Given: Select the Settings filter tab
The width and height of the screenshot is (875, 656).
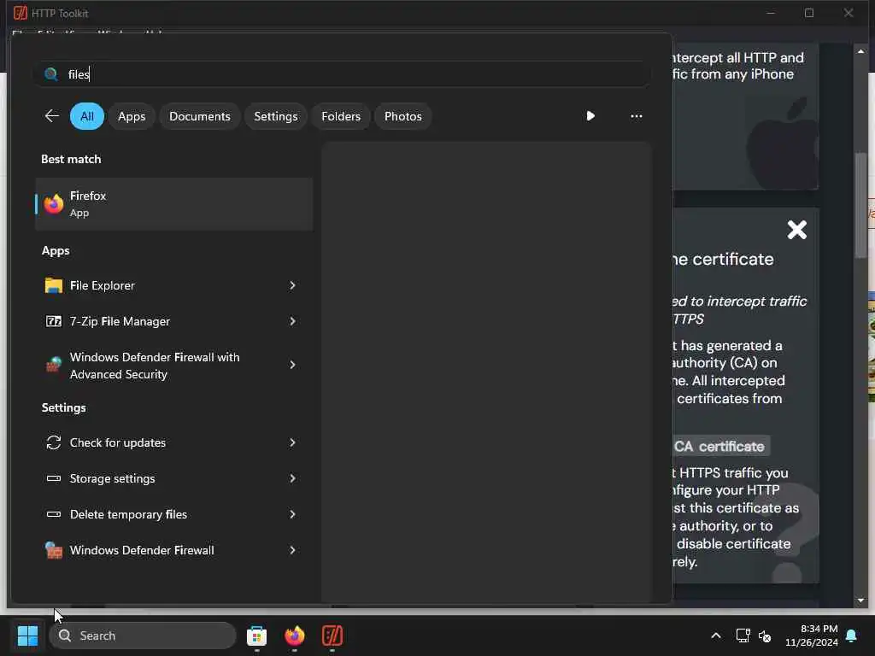Looking at the screenshot, I should pyautogui.click(x=276, y=116).
